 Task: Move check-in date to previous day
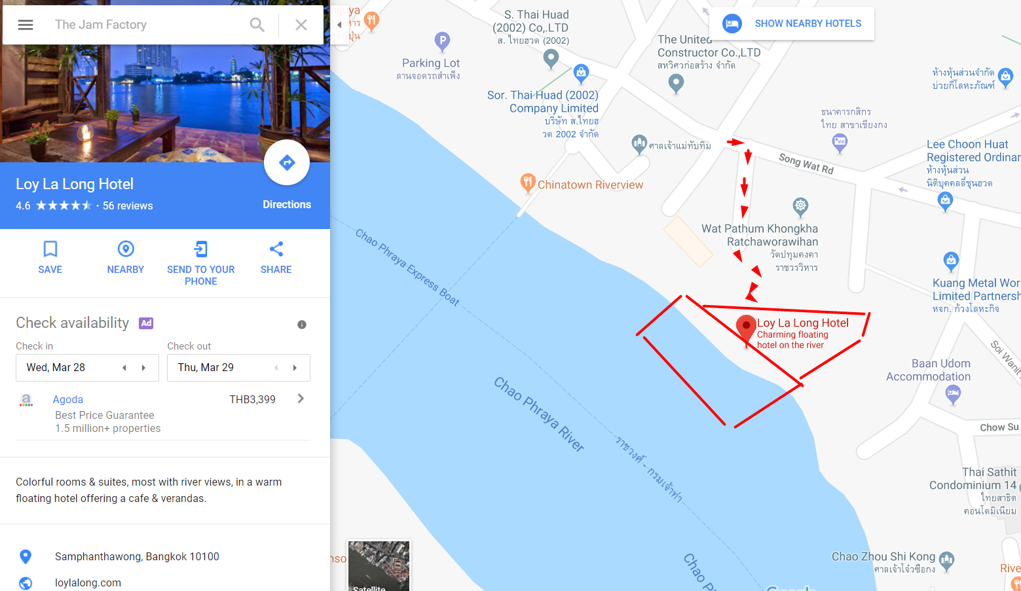coord(124,368)
